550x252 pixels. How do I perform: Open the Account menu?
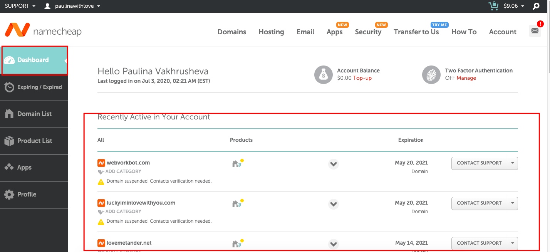click(503, 32)
